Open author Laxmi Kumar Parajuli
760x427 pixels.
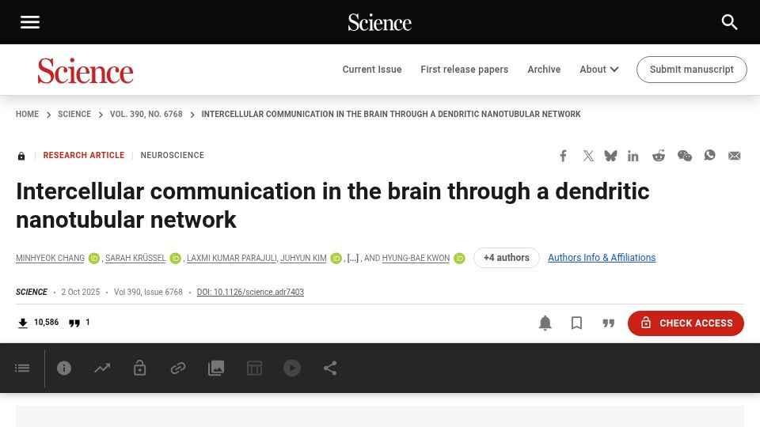pyautogui.click(x=232, y=258)
